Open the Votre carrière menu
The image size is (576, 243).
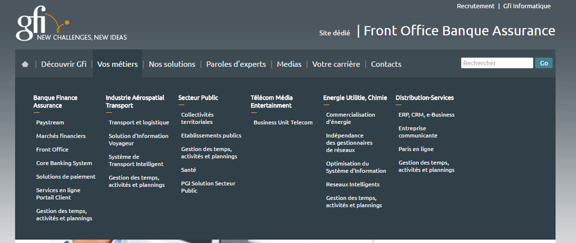[x=336, y=64]
